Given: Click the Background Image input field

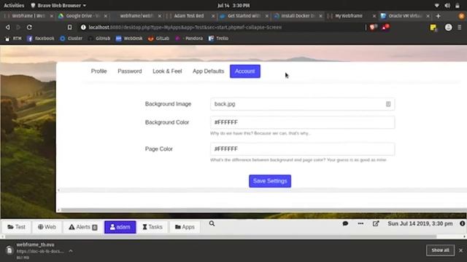Looking at the screenshot, I should click(x=302, y=104).
